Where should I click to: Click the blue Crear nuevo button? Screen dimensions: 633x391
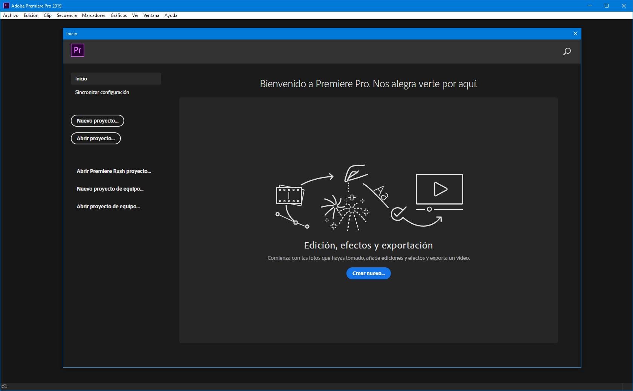[x=369, y=273]
